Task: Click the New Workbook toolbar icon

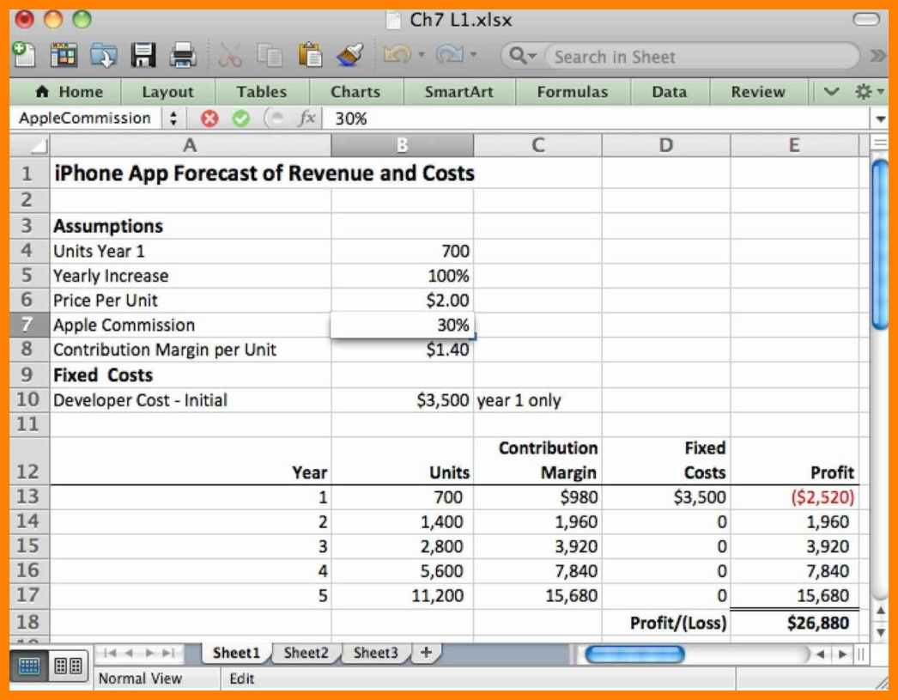Action: [24, 56]
